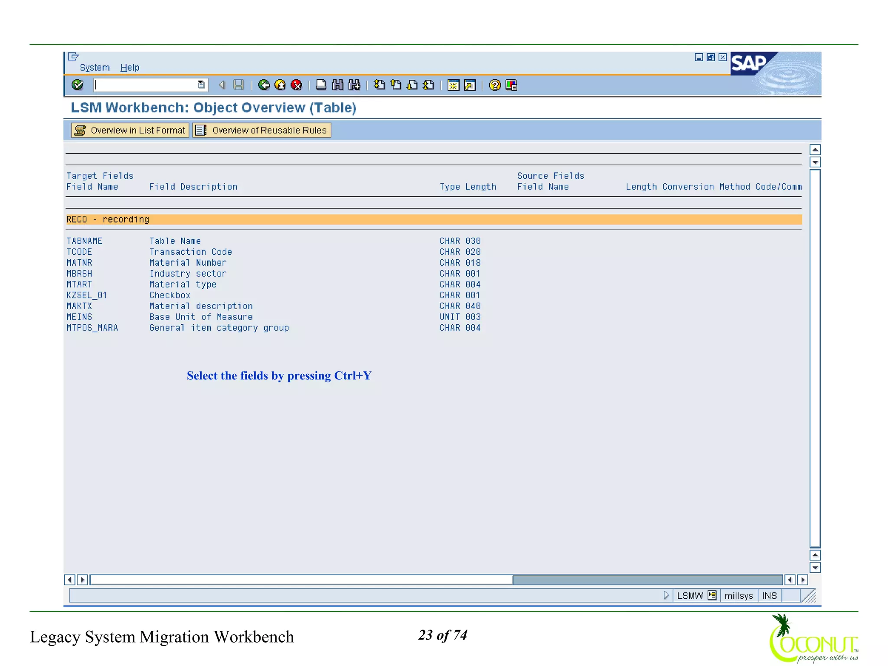
Task: Click the LSMW status bar text
Action: point(690,596)
